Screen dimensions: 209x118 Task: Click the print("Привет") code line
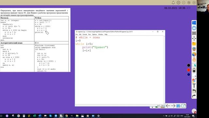click(95, 47)
